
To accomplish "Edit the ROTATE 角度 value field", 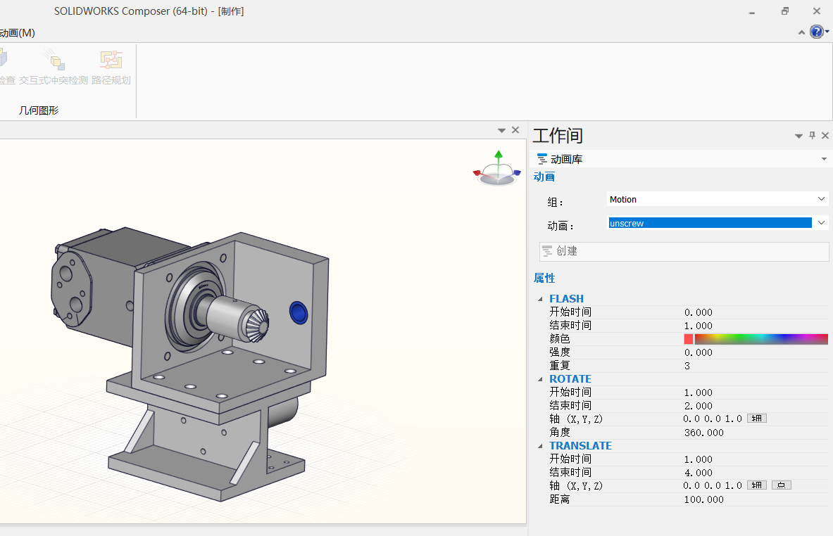I will (704, 432).
